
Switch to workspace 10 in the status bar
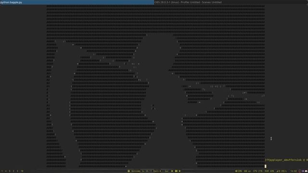[22, 171]
